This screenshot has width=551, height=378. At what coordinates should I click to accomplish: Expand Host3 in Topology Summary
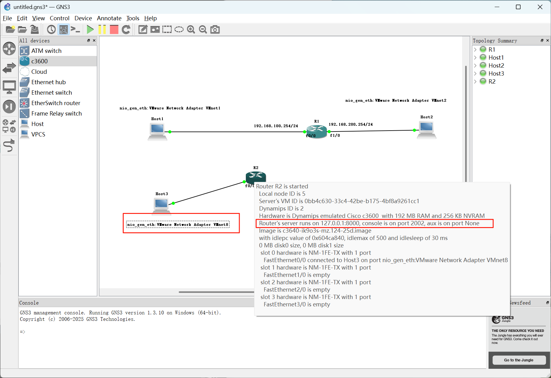coord(475,73)
